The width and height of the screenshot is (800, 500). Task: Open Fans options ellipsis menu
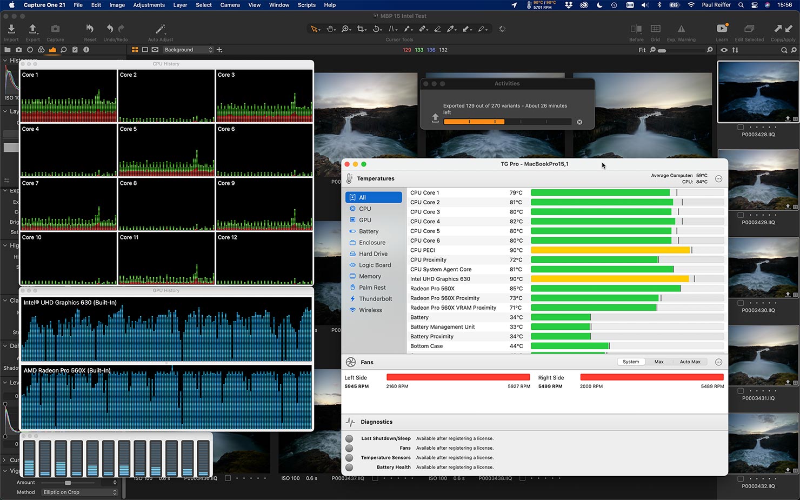point(718,362)
